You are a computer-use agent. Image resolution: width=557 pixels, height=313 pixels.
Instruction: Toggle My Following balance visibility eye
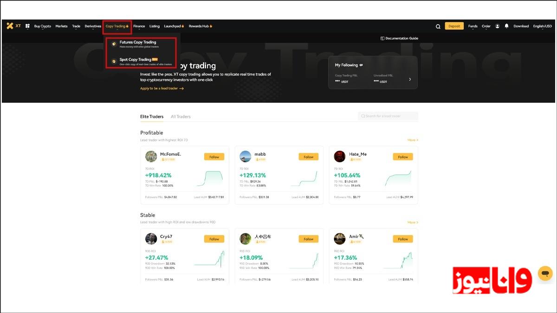click(361, 65)
